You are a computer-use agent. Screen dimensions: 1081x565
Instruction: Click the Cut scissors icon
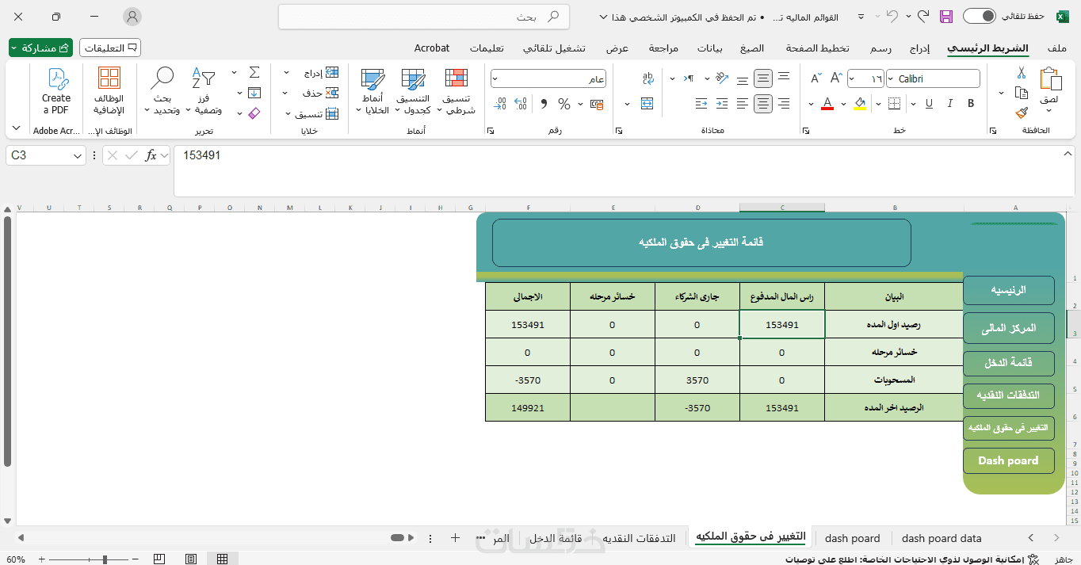[x=1021, y=74]
